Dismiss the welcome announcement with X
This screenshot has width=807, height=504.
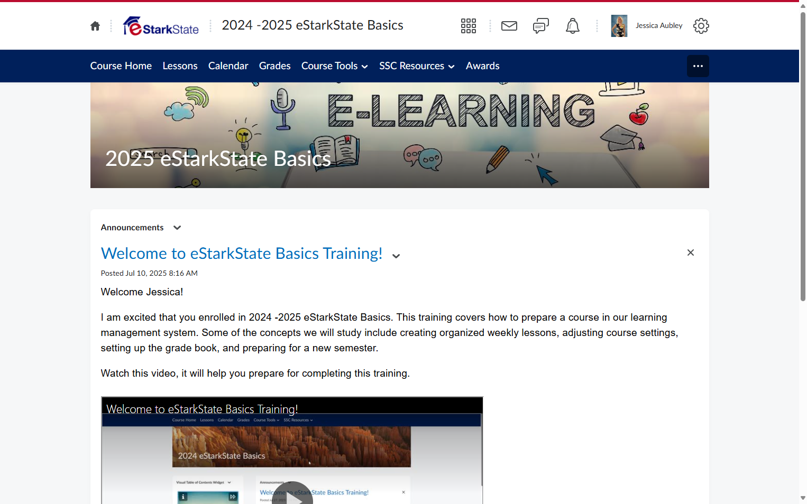click(691, 253)
